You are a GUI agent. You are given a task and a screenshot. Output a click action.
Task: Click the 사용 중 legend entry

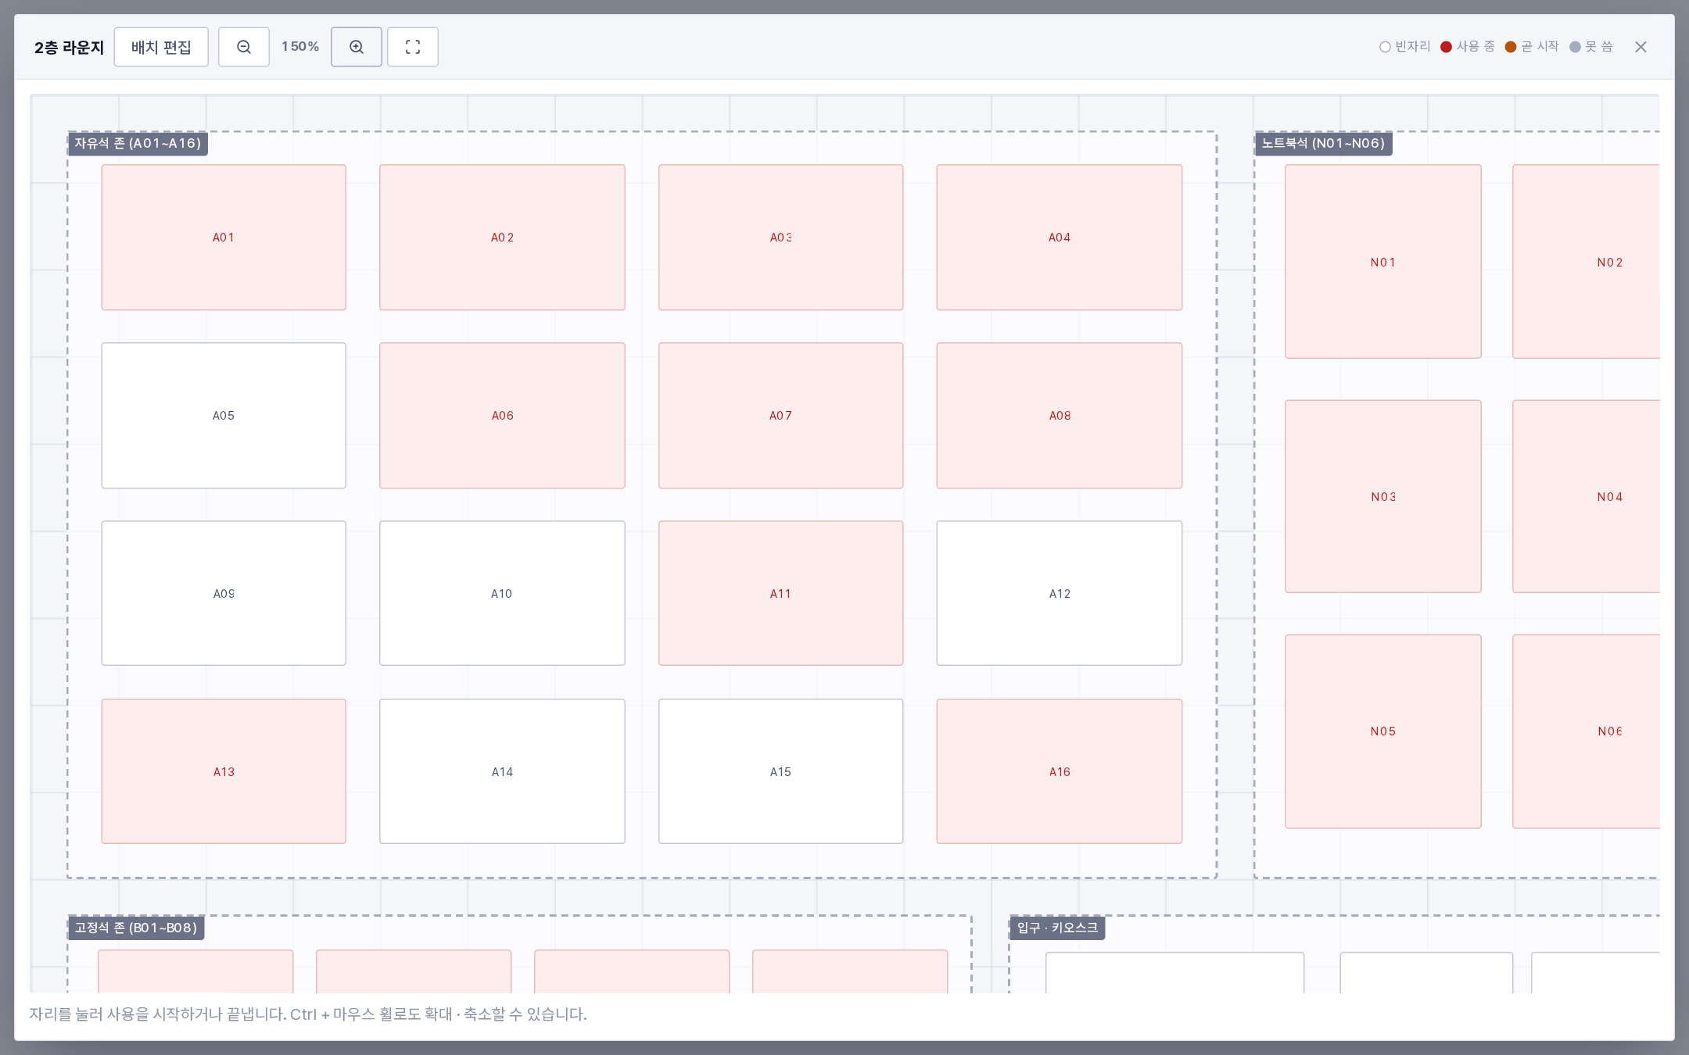pos(1468,47)
